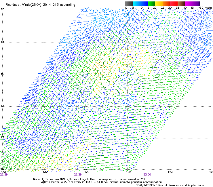Click longitude axis label -132
Screen dimensions: 213x187
click(44, 172)
